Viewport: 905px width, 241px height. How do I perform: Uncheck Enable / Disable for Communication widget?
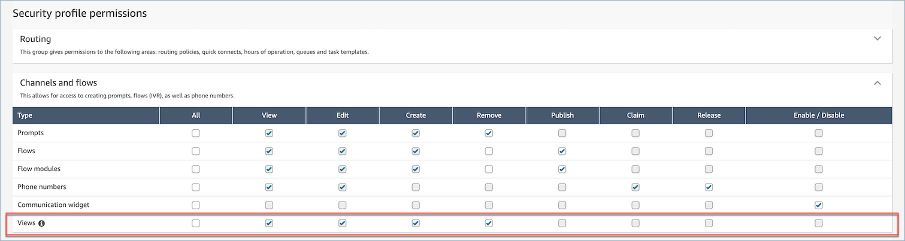click(x=819, y=205)
